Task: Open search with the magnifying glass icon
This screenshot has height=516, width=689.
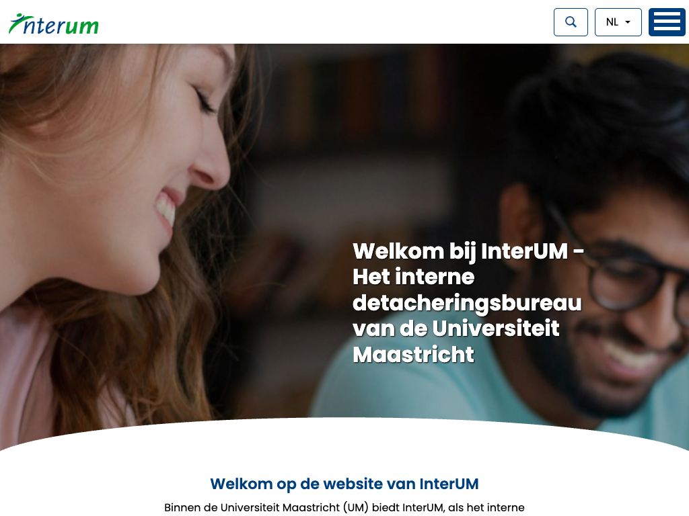Action: [x=571, y=22]
